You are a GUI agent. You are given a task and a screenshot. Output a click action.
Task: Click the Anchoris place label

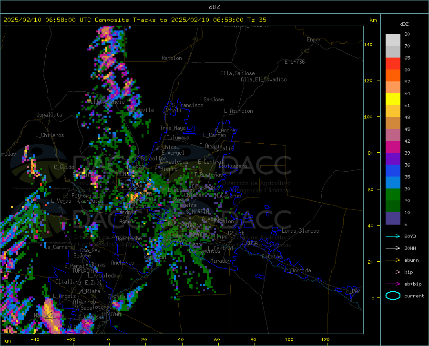click(123, 263)
